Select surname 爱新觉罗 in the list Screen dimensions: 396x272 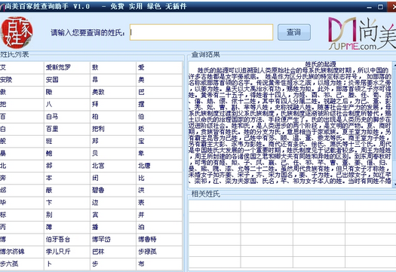58,67
